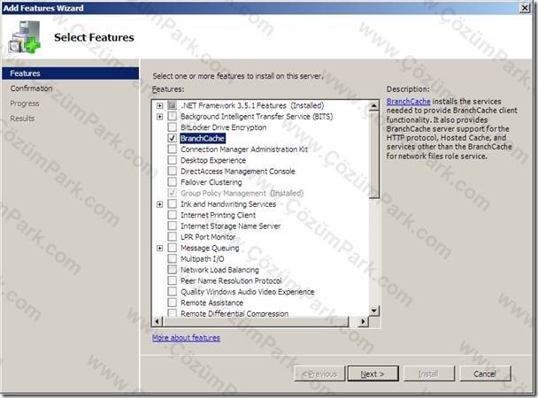Click the features list scroll down arrow
Viewport: 538px width, 398px height.
click(374, 310)
